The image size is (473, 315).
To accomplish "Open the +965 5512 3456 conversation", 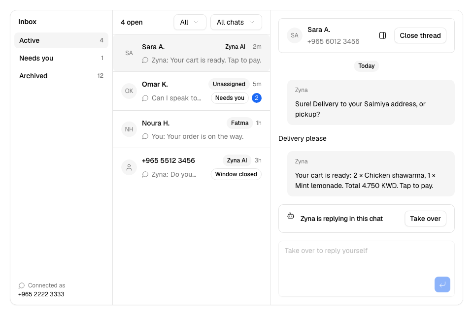I will tap(191, 167).
